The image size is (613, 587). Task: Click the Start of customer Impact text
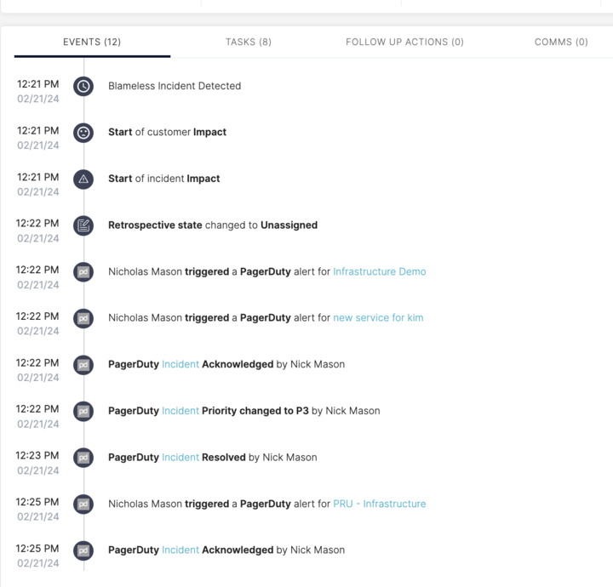(168, 132)
